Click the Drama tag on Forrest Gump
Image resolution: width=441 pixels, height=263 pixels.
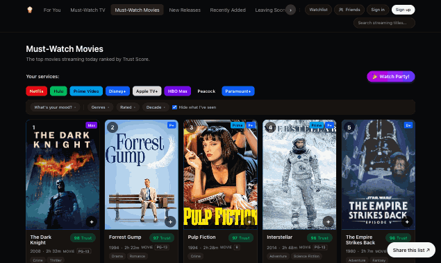tap(117, 256)
